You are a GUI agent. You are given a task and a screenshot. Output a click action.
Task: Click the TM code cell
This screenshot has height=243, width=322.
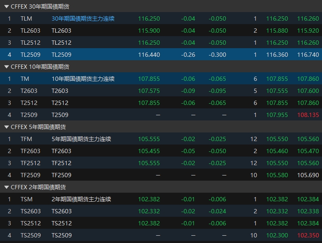(x=25, y=79)
